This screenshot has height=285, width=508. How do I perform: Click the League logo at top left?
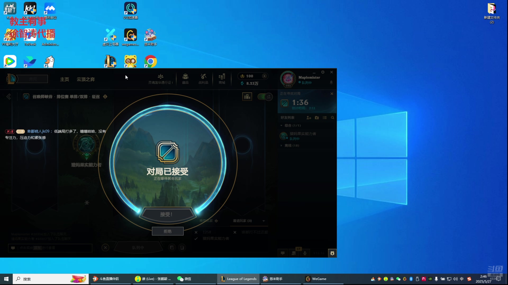pyautogui.click(x=11, y=79)
